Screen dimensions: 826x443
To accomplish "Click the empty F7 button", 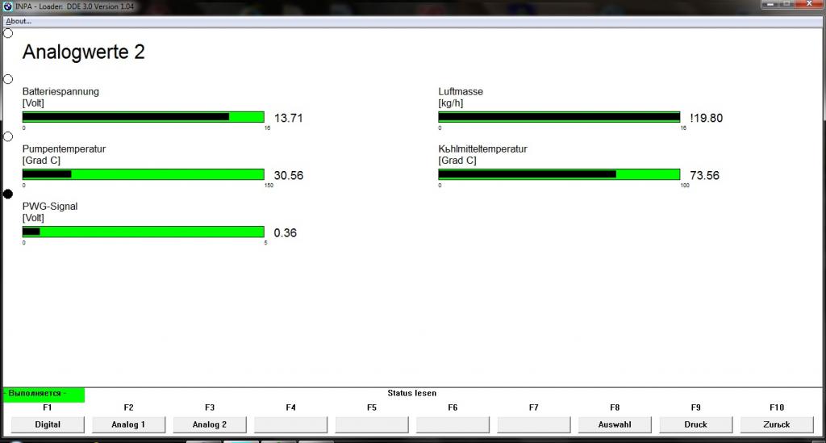I will coord(534,424).
